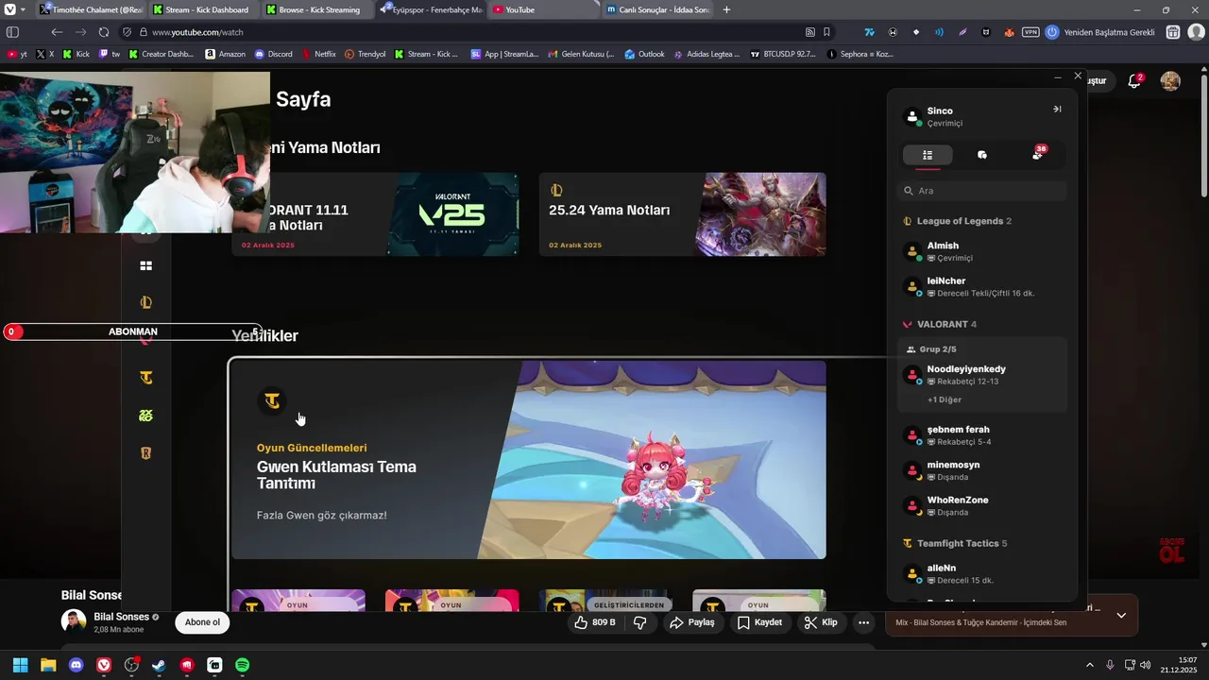
Task: Collapse VALORANT friends group
Action: (x=940, y=324)
